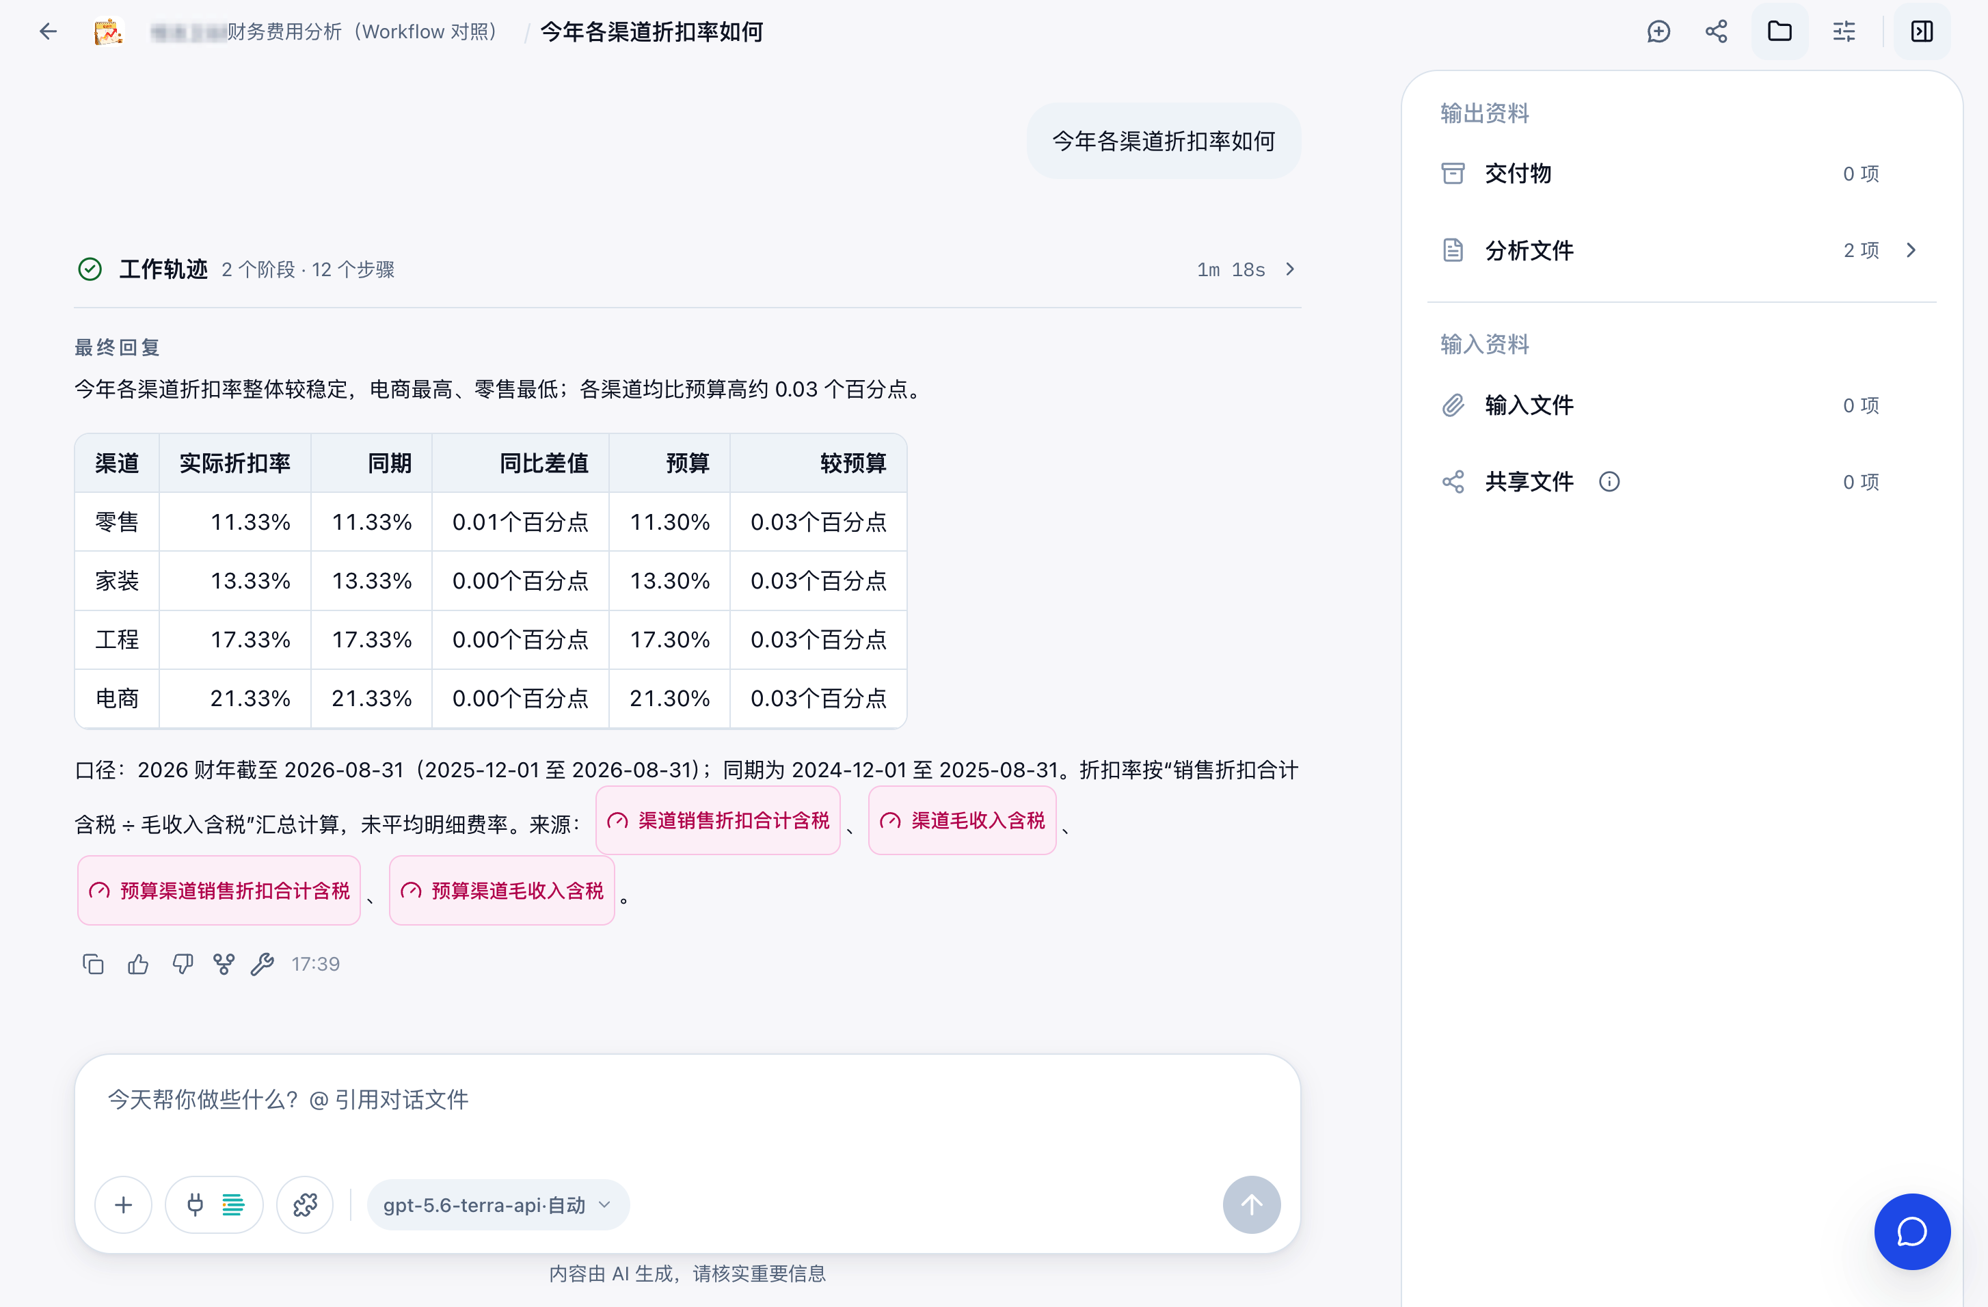Collapse the right sidebar panel icon
This screenshot has width=1988, height=1307.
click(1922, 31)
